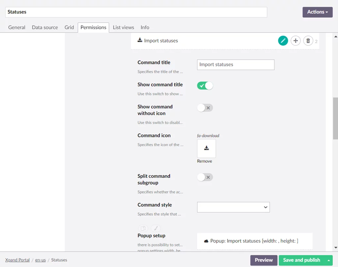Viewport: 338px width, 267px height.
Task: Enable Show command without icon switch
Action: [x=205, y=108]
